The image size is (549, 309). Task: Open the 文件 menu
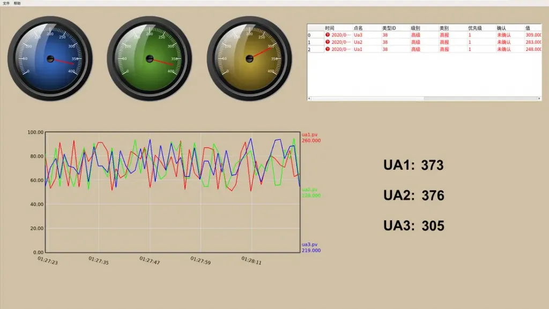[x=6, y=3]
